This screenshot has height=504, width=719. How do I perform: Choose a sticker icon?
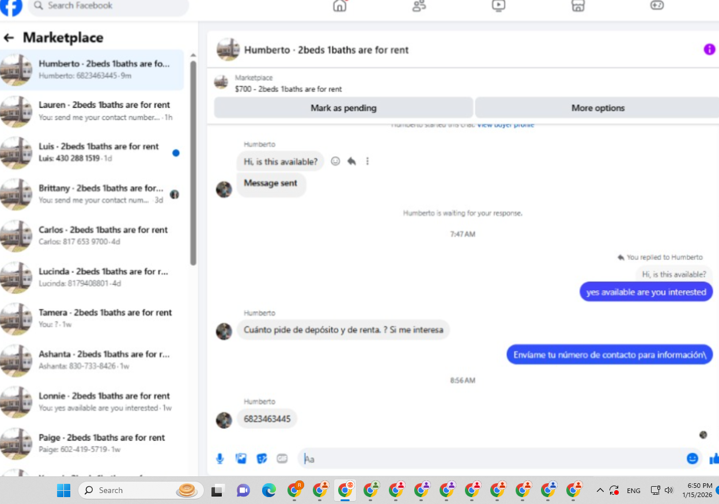click(262, 458)
